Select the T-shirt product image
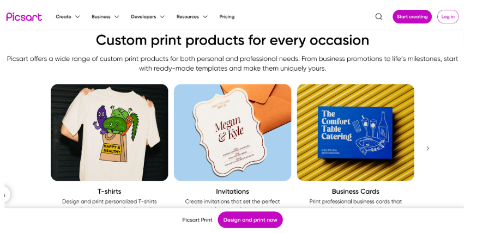The width and height of the screenshot is (477, 233). coord(110,132)
